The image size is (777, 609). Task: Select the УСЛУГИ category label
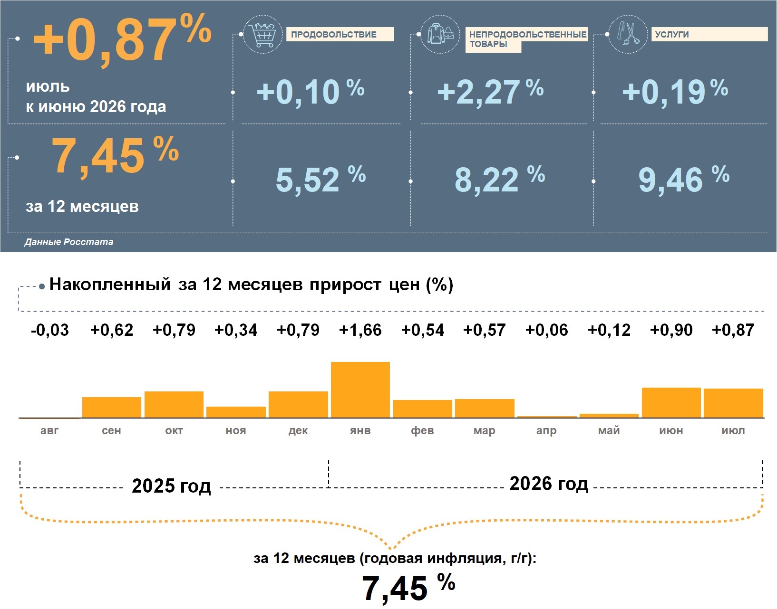pyautogui.click(x=709, y=34)
